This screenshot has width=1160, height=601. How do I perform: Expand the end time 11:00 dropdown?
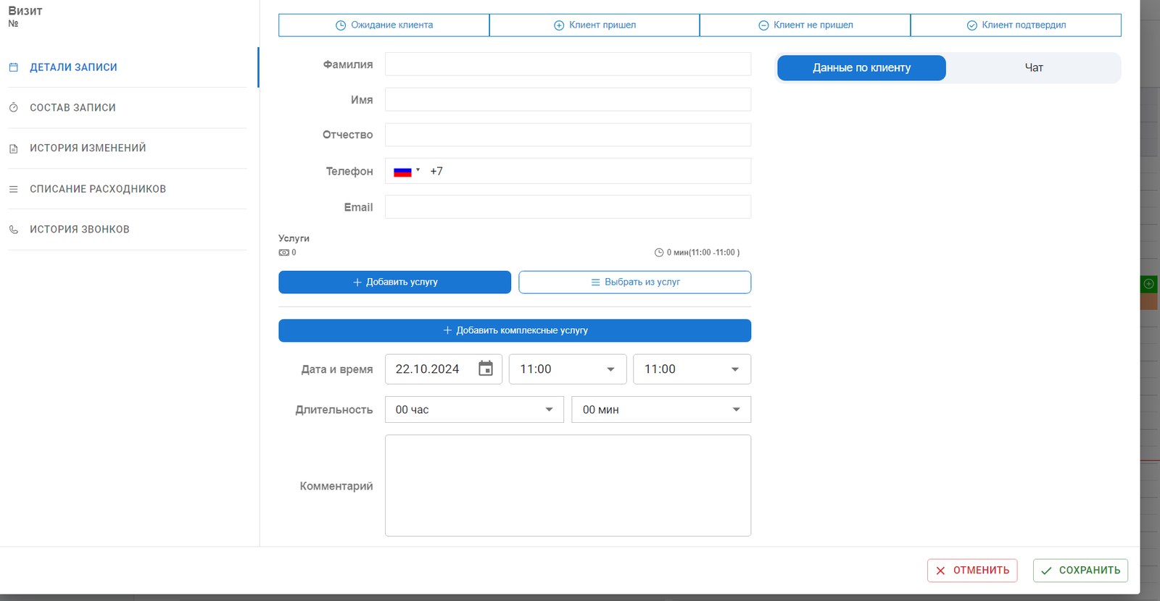pos(692,369)
